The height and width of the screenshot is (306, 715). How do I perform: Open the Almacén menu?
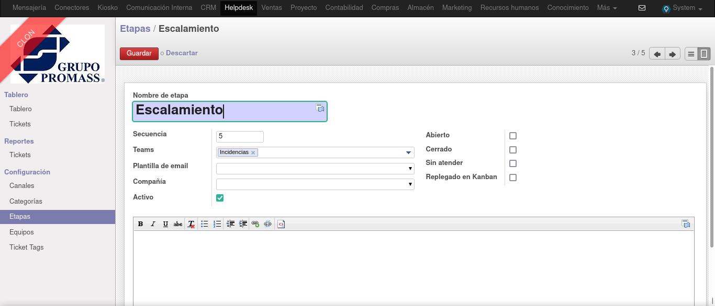420,8
